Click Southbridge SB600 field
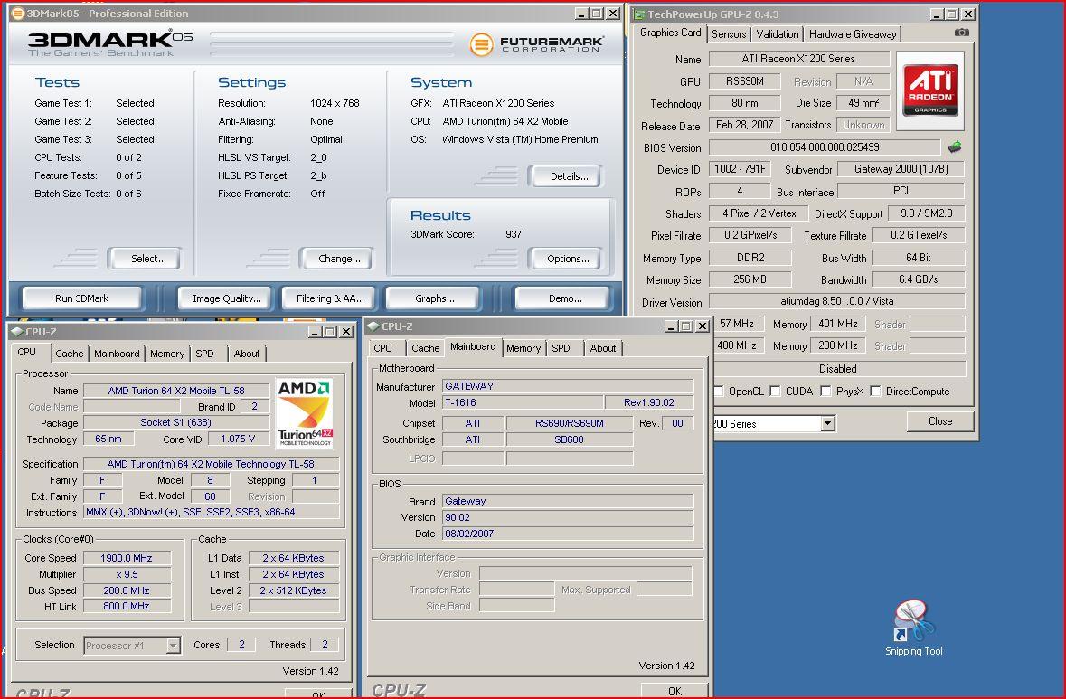 [569, 440]
